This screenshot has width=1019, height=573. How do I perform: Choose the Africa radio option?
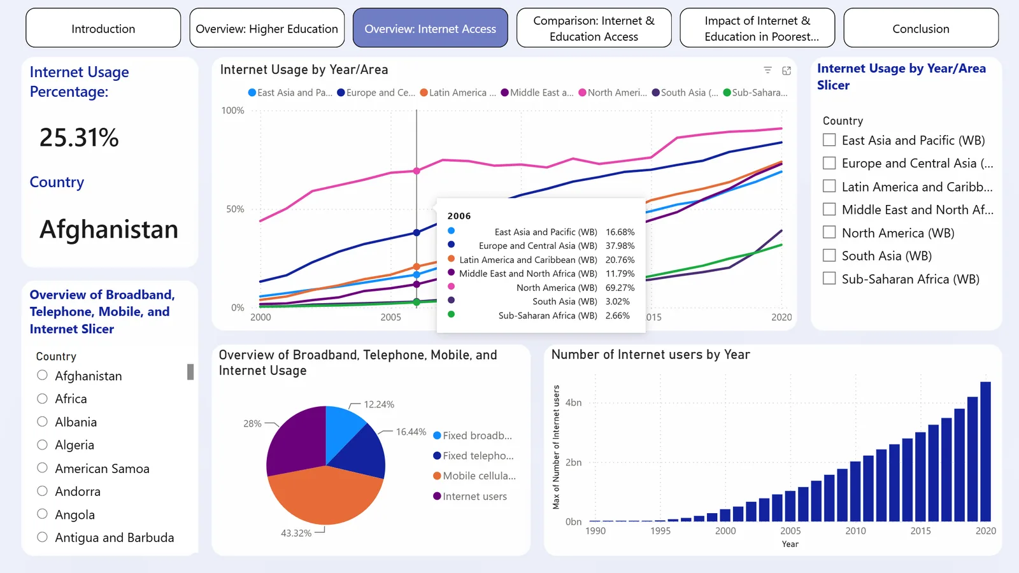42,399
